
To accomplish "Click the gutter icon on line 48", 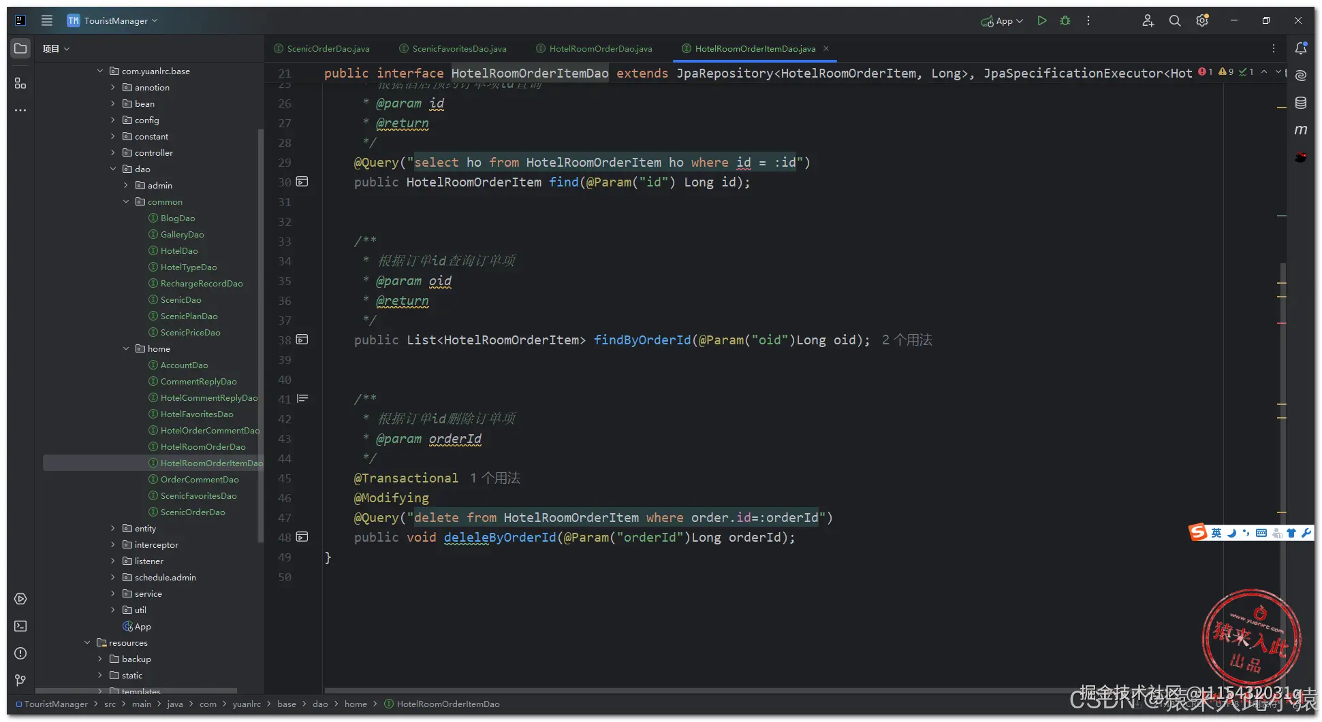I will pyautogui.click(x=302, y=537).
